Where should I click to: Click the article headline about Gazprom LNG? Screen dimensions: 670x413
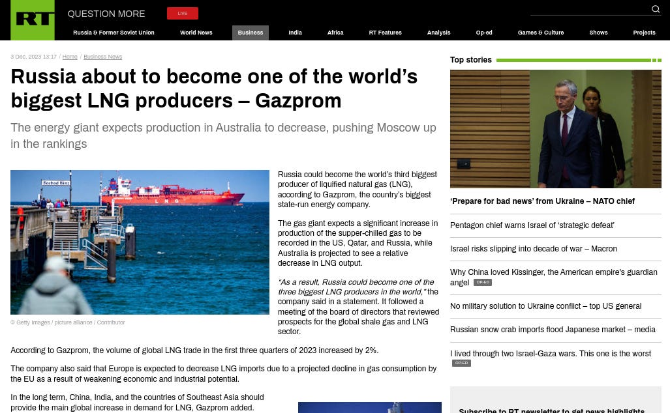[x=214, y=89]
